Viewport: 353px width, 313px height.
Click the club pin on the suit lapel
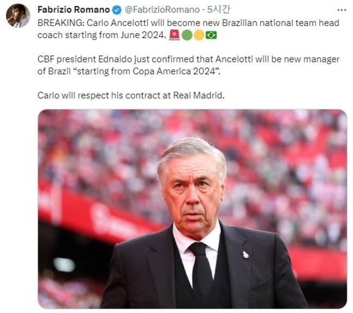(x=245, y=254)
